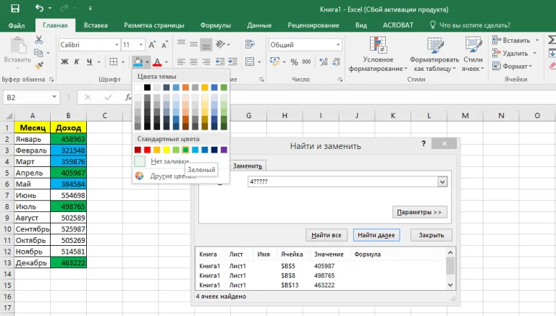Switch to the Разметка страницы tab
Viewport: 556px width, 316px height.
[x=154, y=25]
